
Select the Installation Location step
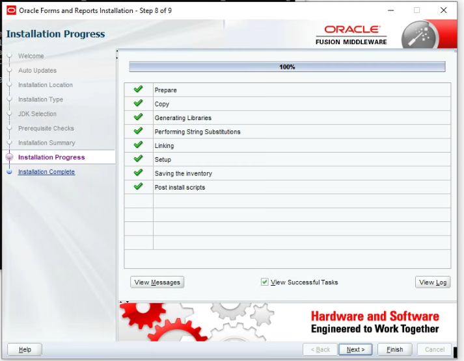point(46,84)
